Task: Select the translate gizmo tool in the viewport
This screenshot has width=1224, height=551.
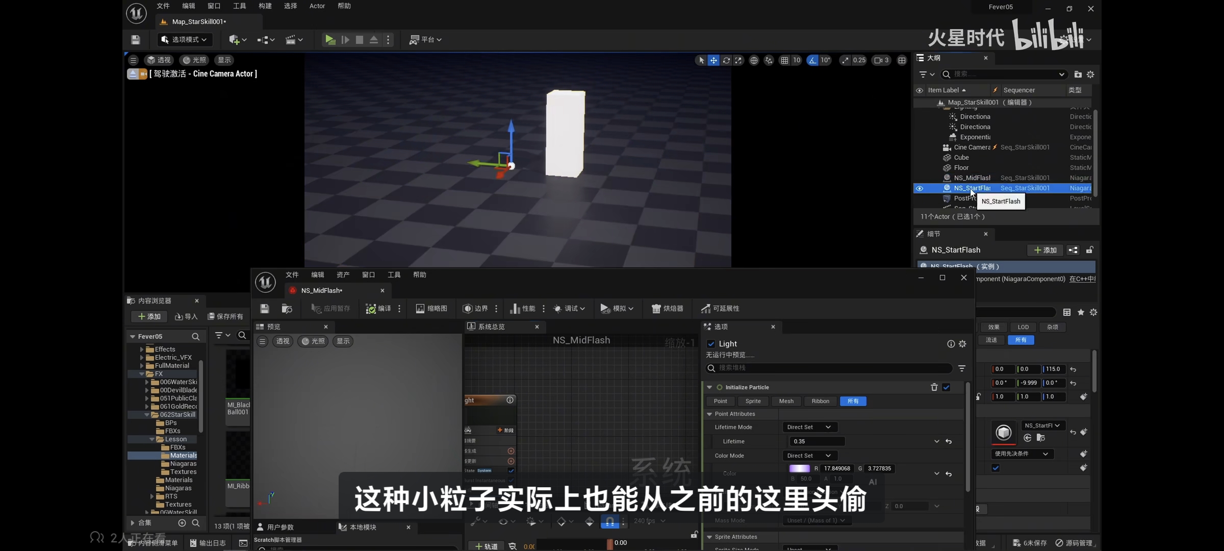Action: [713, 60]
